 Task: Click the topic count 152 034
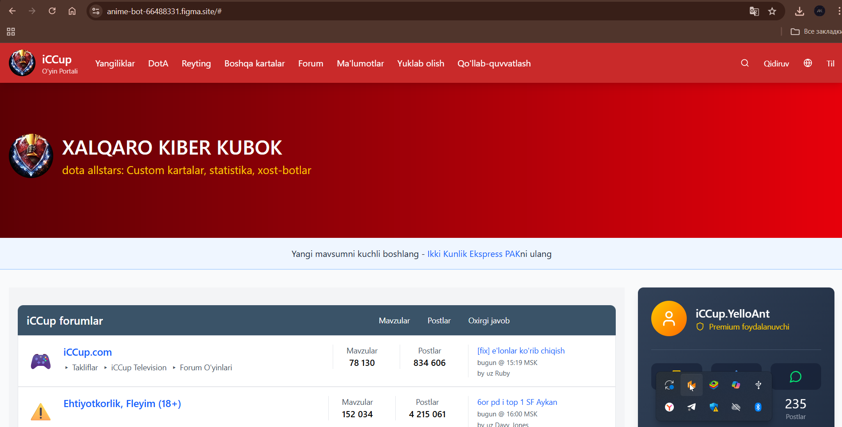(x=357, y=414)
